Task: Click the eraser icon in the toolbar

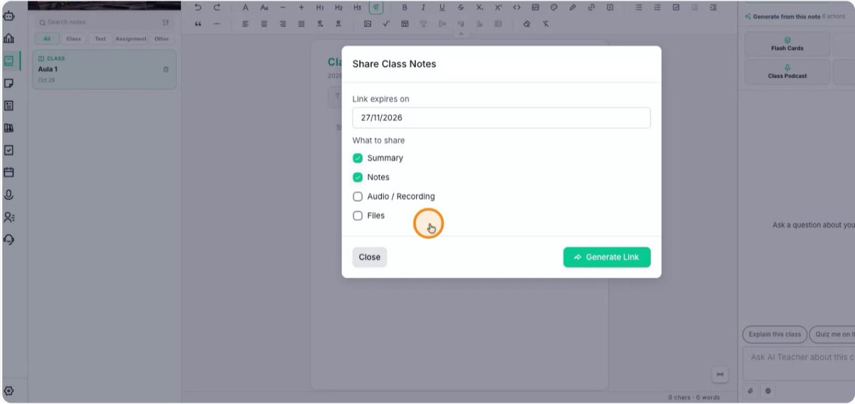Action: pyautogui.click(x=527, y=23)
